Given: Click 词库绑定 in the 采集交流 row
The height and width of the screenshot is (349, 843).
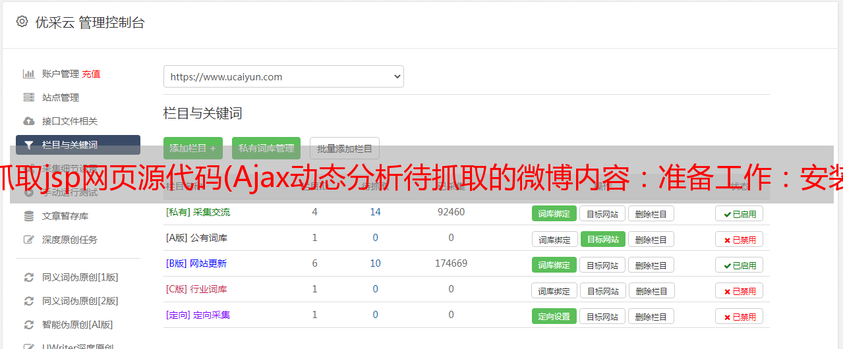Looking at the screenshot, I should (554, 213).
